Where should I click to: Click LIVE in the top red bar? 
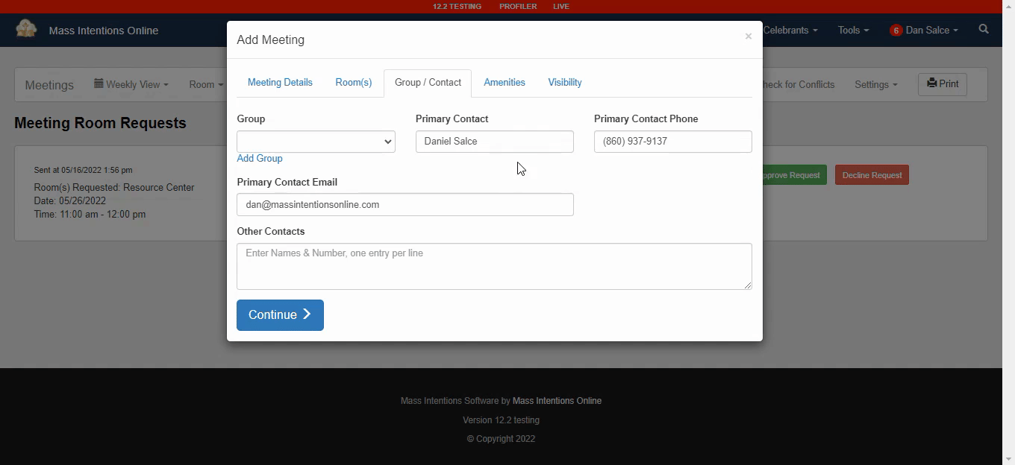pyautogui.click(x=561, y=6)
